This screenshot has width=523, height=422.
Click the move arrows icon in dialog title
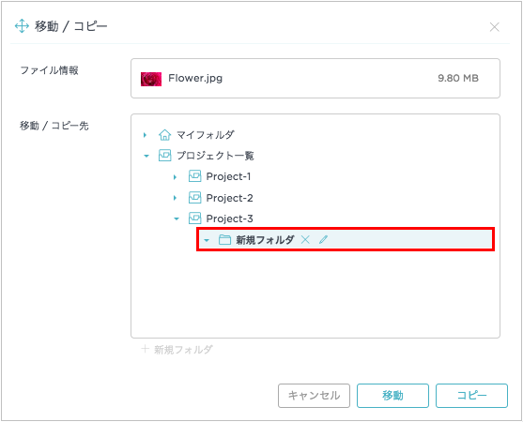(22, 26)
